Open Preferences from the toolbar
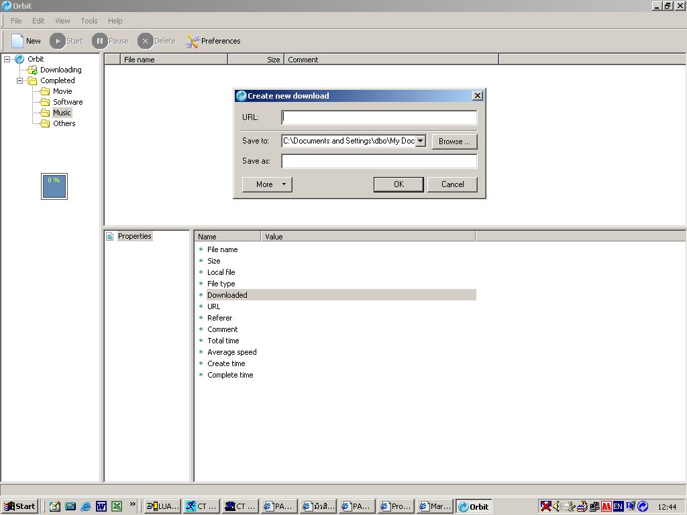This screenshot has width=687, height=515. coord(213,41)
